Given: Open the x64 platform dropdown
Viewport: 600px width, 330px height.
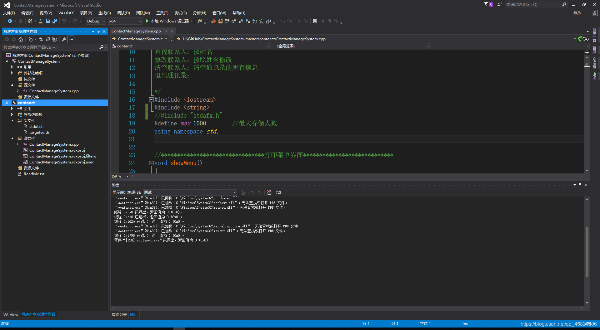Looking at the screenshot, I should tap(125, 21).
